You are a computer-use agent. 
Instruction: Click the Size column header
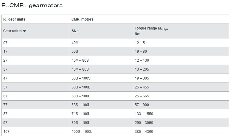pos(101,31)
